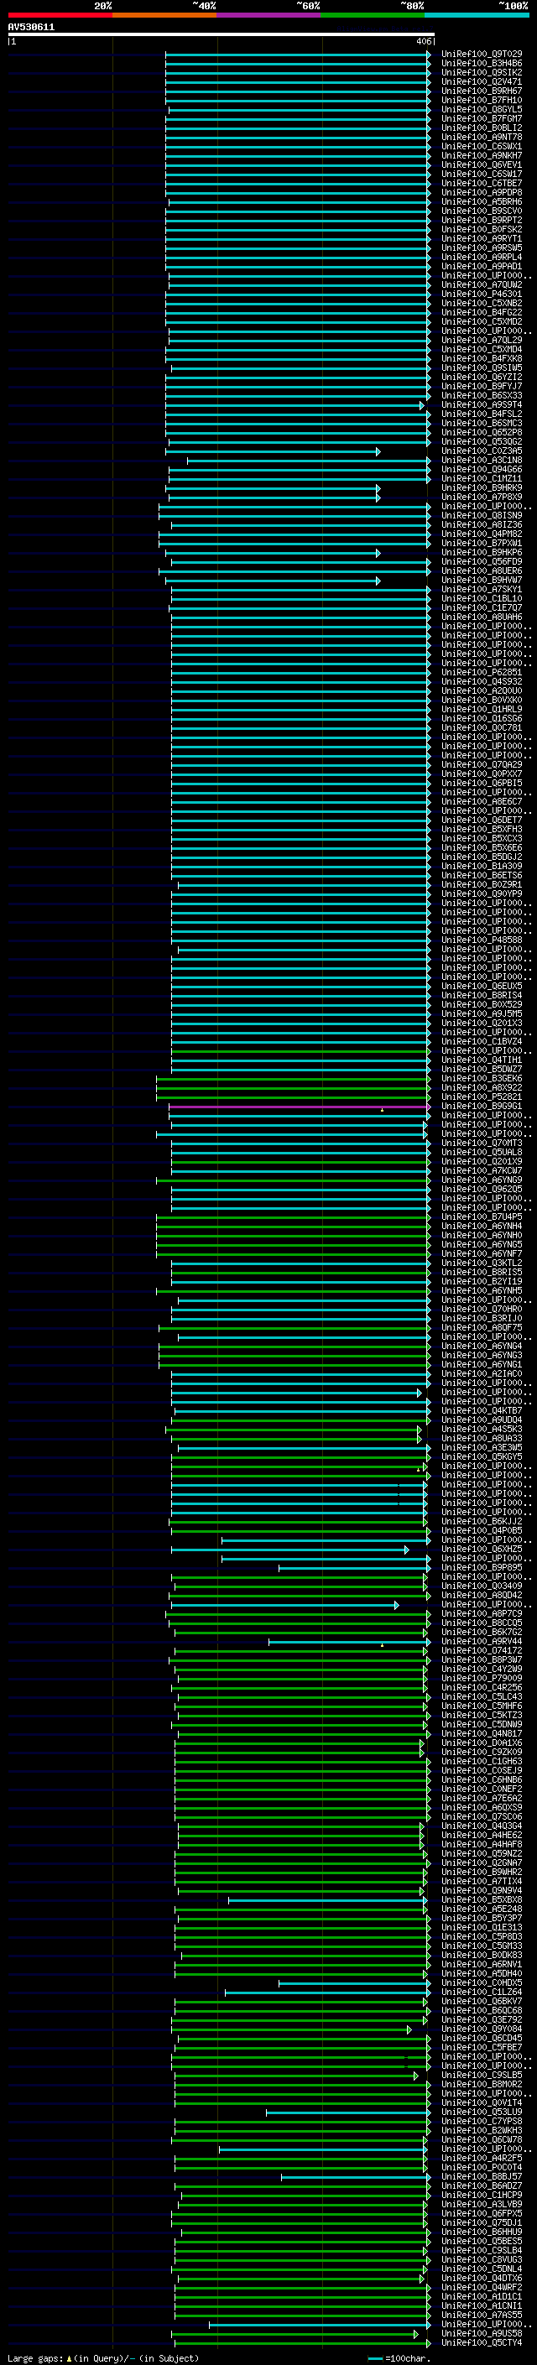Select the UniRef100_B0FSK2 label
The width and height of the screenshot is (537, 2365).
(482, 230)
